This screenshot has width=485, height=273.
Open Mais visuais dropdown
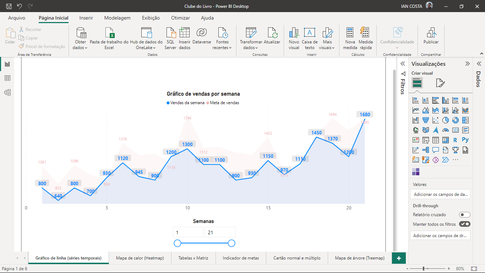pyautogui.click(x=327, y=38)
